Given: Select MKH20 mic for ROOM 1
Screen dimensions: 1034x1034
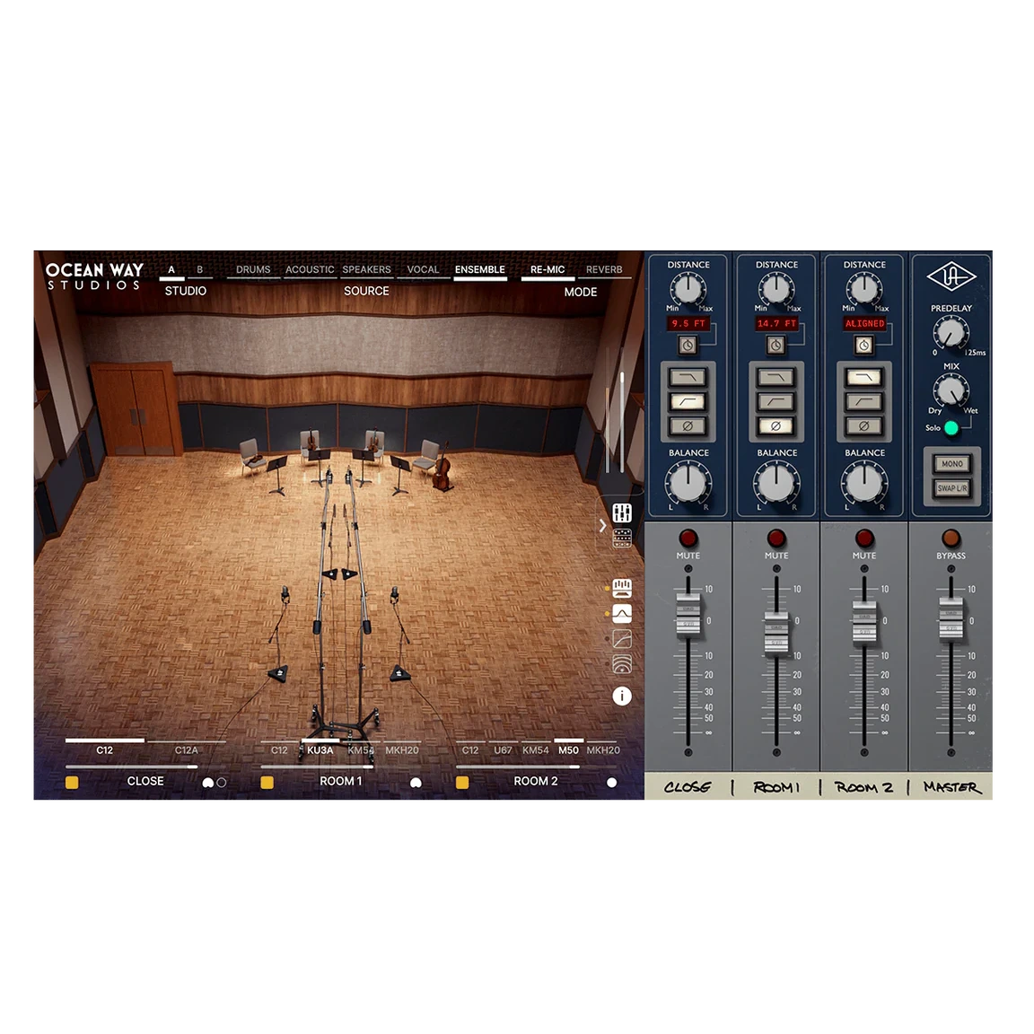Looking at the screenshot, I should click(401, 749).
